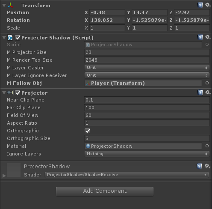Viewport: 212px width, 209px height.
Task: Open object picker for M Follow Obj
Action: point(207,83)
